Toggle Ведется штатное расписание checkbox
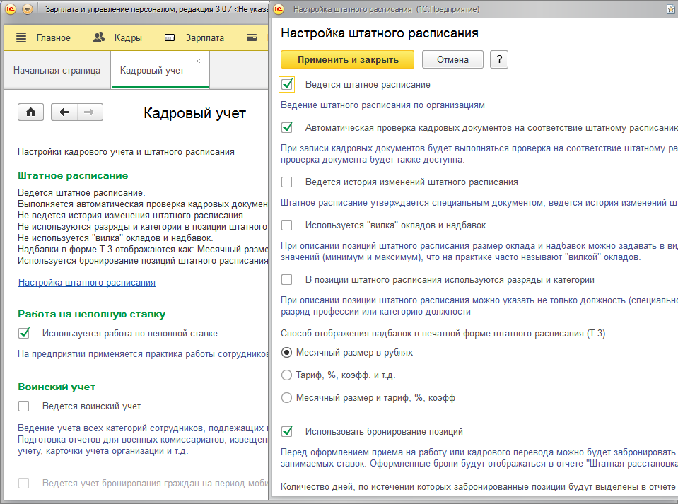Image resolution: width=678 pixels, height=504 pixels. click(287, 85)
